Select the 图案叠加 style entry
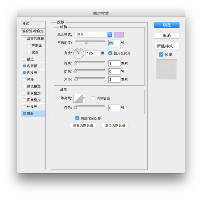This screenshot has width=202, height=198. [x=34, y=100]
